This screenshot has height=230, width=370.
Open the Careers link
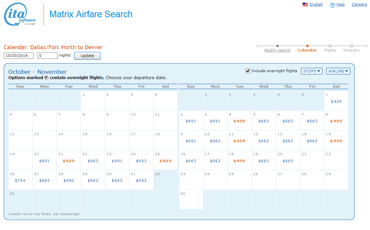[x=359, y=5]
